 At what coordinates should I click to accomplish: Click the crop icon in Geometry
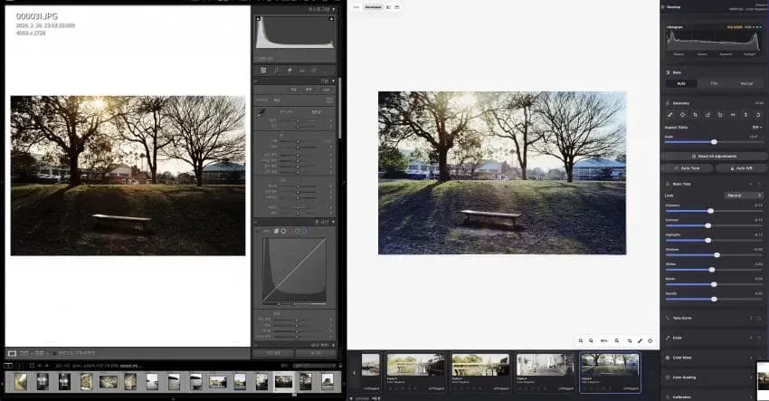click(695, 115)
